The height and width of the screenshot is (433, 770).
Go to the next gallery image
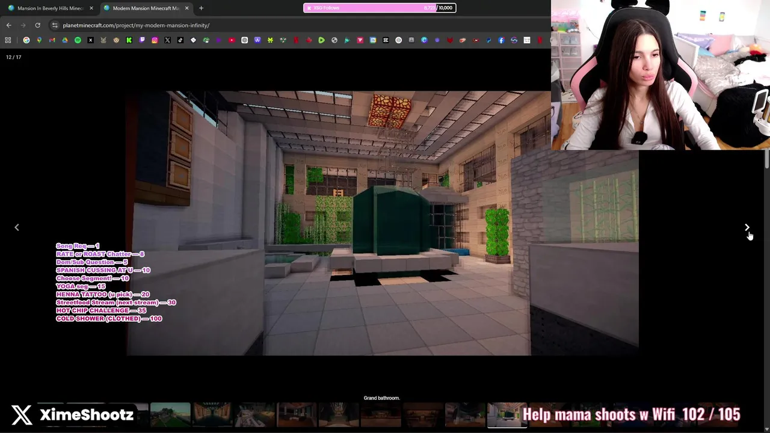pyautogui.click(x=747, y=227)
